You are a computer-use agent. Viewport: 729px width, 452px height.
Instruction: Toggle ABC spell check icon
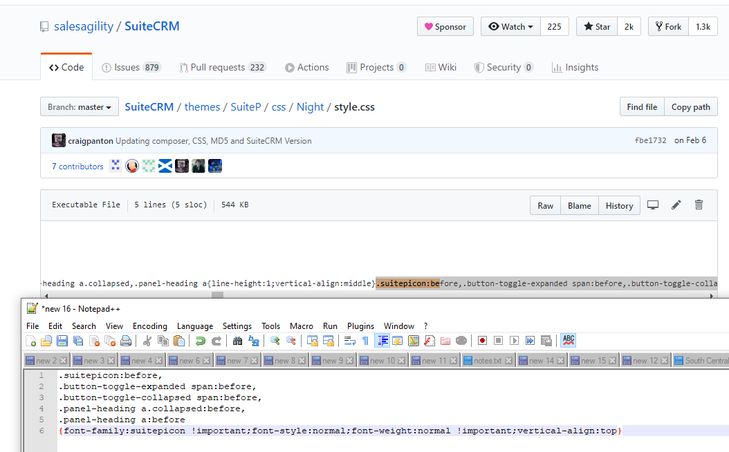pyautogui.click(x=568, y=341)
